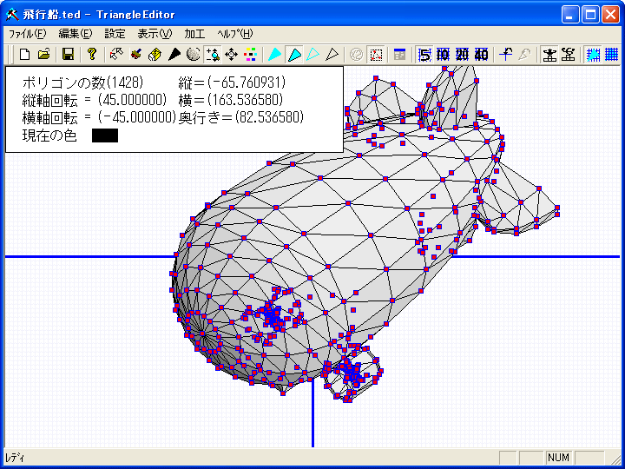The image size is (625, 469).
Task: Set grid size to 40 in toolbar
Action: coord(482,55)
